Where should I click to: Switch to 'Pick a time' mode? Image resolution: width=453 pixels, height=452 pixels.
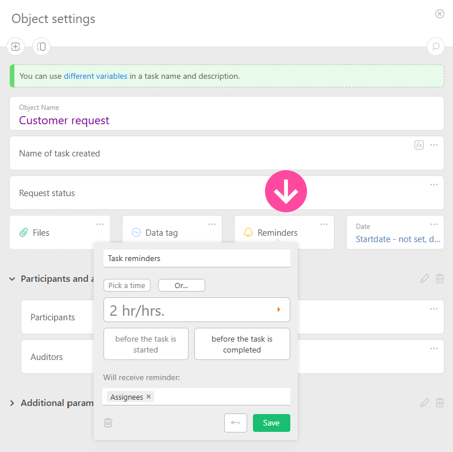tap(127, 285)
